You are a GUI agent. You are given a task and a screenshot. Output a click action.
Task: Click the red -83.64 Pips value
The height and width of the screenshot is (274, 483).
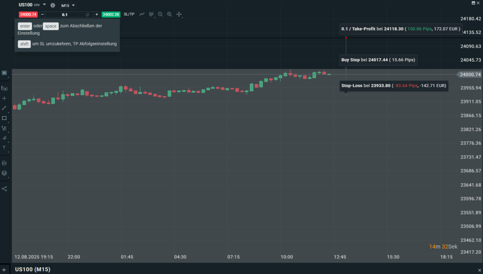tap(406, 86)
